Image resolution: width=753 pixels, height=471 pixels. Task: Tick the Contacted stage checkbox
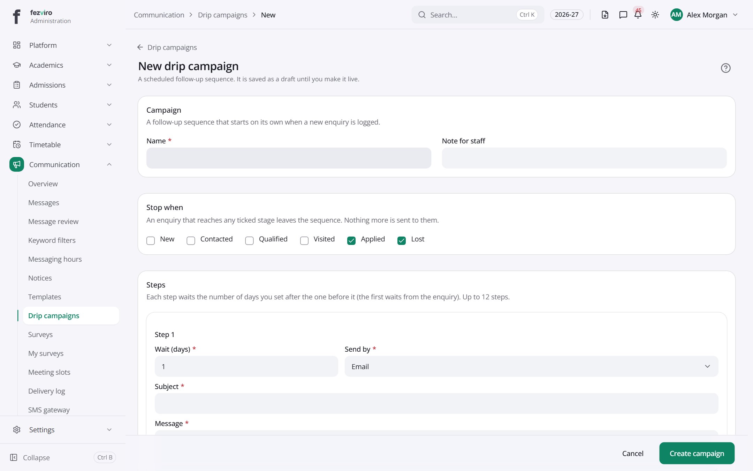[x=191, y=241]
